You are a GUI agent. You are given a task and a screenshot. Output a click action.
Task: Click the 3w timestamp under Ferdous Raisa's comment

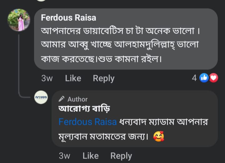click(x=47, y=78)
